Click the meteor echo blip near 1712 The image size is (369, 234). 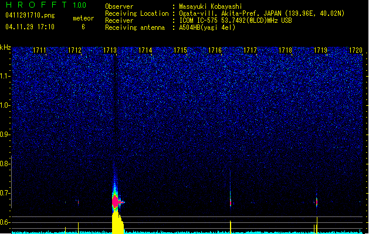click(x=78, y=202)
